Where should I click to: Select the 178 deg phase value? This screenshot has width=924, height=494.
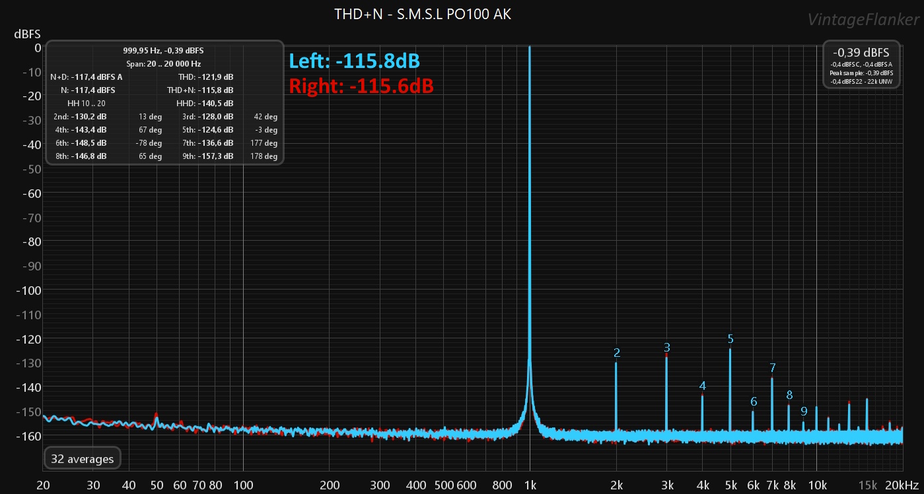[x=264, y=156]
